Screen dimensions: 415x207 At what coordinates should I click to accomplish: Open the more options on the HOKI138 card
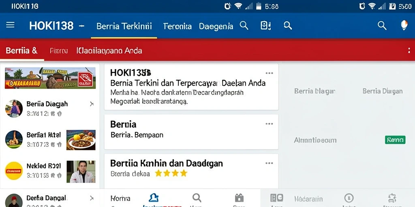click(269, 73)
